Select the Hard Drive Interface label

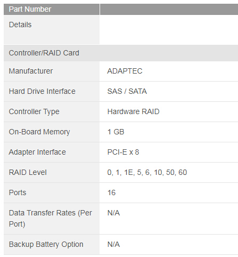[x=42, y=91]
